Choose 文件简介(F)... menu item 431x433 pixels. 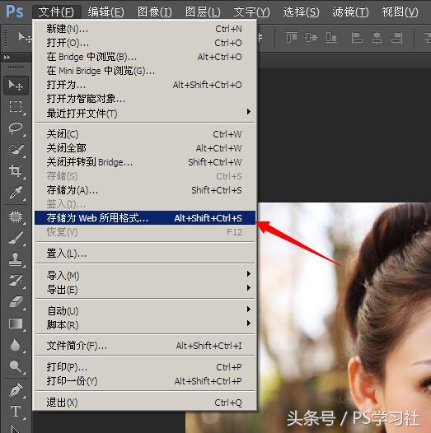145,346
